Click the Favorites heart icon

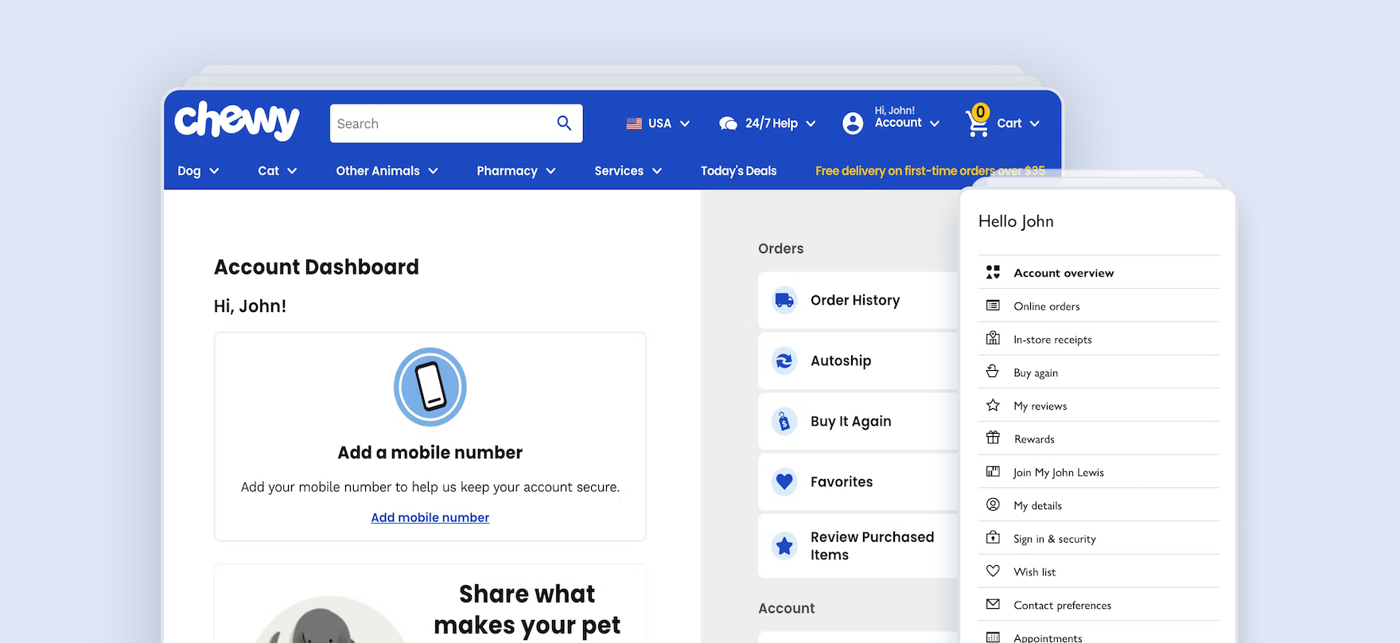tap(784, 481)
